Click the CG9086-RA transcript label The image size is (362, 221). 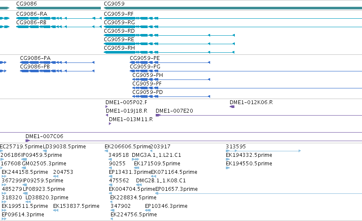click(31, 14)
